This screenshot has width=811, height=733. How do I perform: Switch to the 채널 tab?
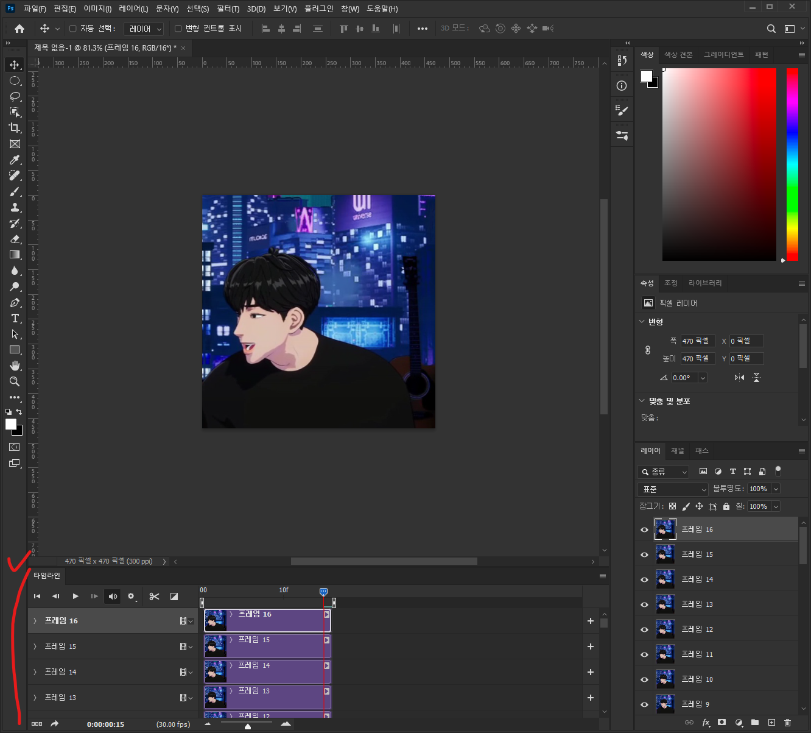678,451
